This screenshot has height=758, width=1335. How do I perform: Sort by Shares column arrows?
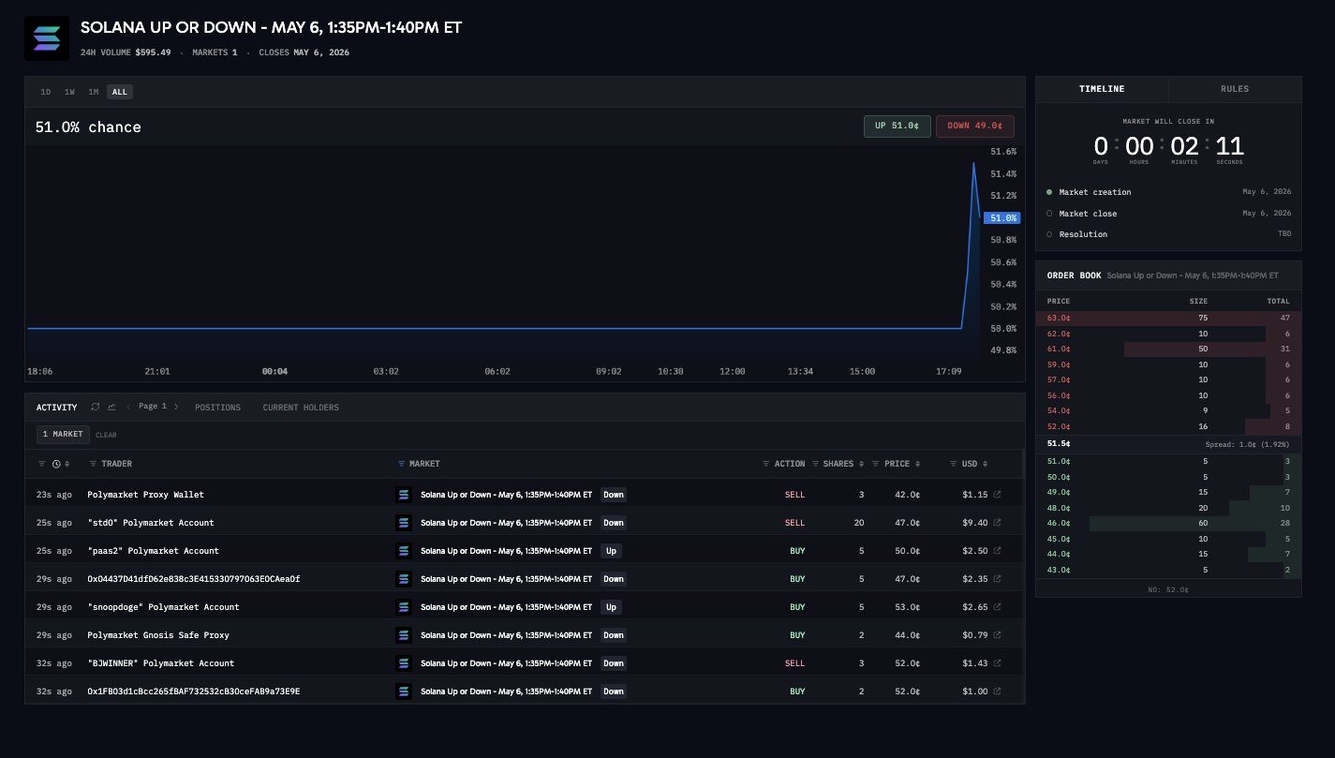coord(862,464)
